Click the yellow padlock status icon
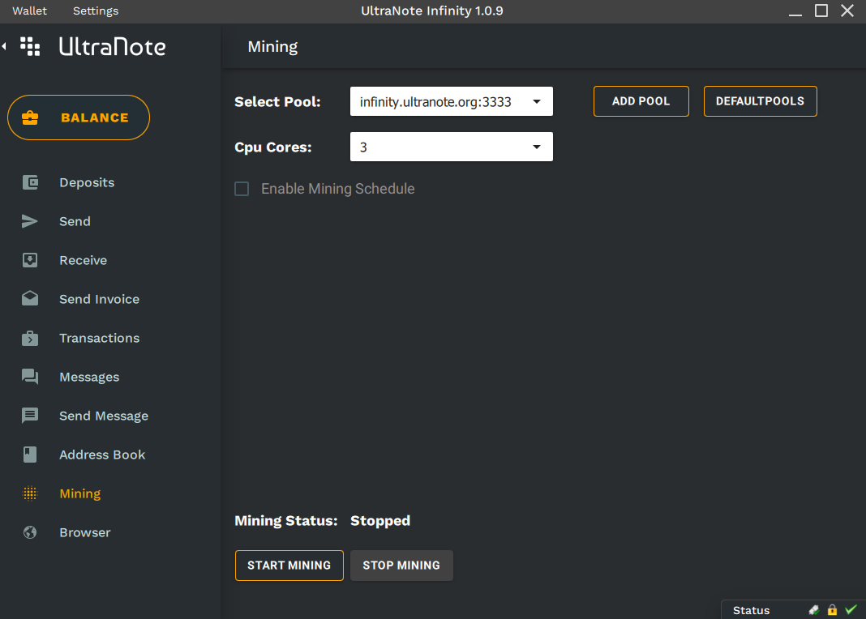This screenshot has width=866, height=619. pos(832,609)
